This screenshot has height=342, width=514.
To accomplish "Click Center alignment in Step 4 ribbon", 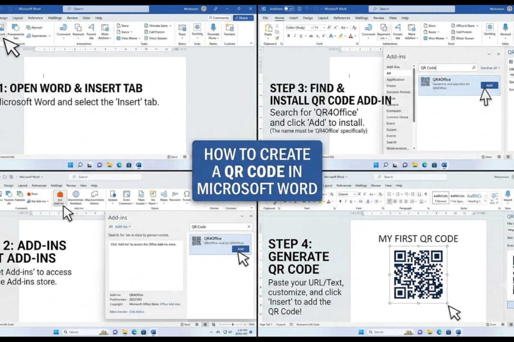I will 395,201.
